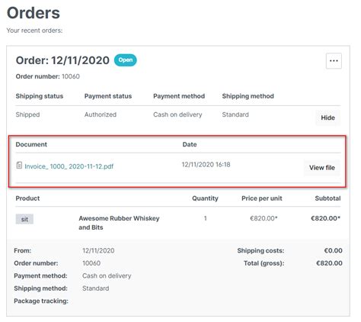Click the Subtotal value €820.00*
Screen dimensions: 361x322
326,218
